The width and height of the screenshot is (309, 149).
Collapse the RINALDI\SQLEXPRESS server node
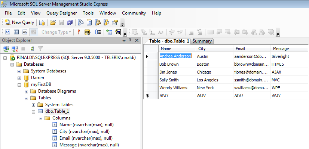5,58
